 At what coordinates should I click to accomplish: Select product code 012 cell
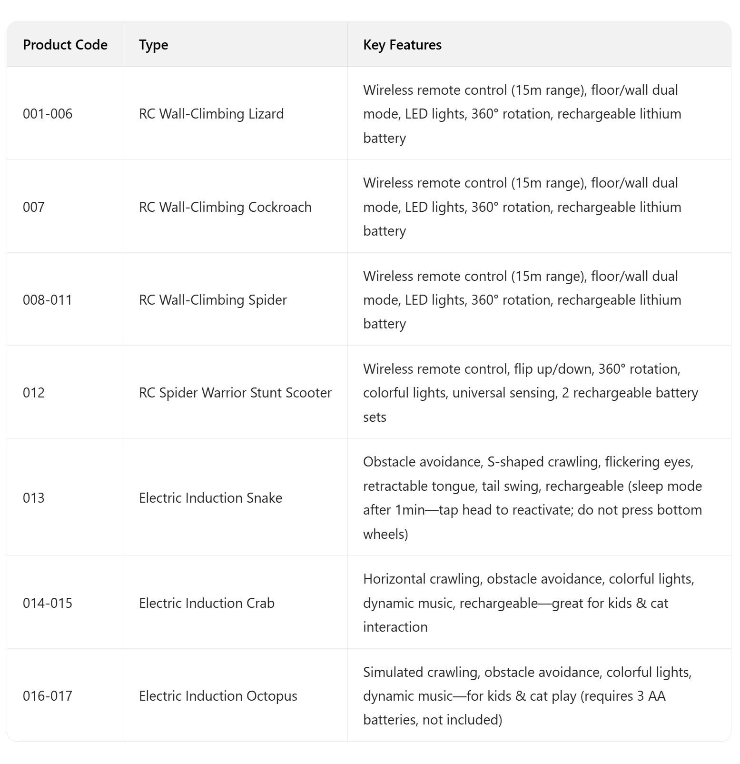(x=34, y=393)
